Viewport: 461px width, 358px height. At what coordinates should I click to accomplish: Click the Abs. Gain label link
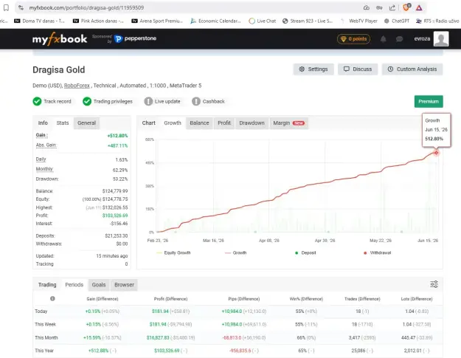click(46, 145)
